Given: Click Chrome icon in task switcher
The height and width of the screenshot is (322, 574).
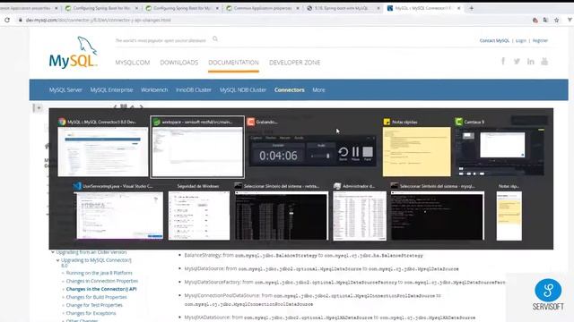Looking at the screenshot, I should point(62,122).
